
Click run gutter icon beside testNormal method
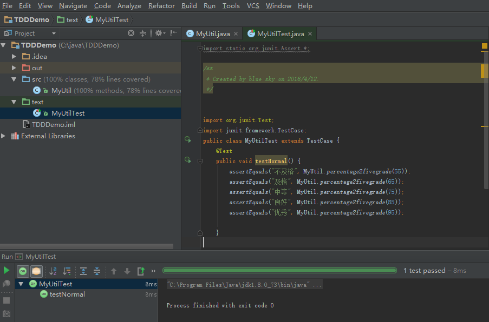188,160
